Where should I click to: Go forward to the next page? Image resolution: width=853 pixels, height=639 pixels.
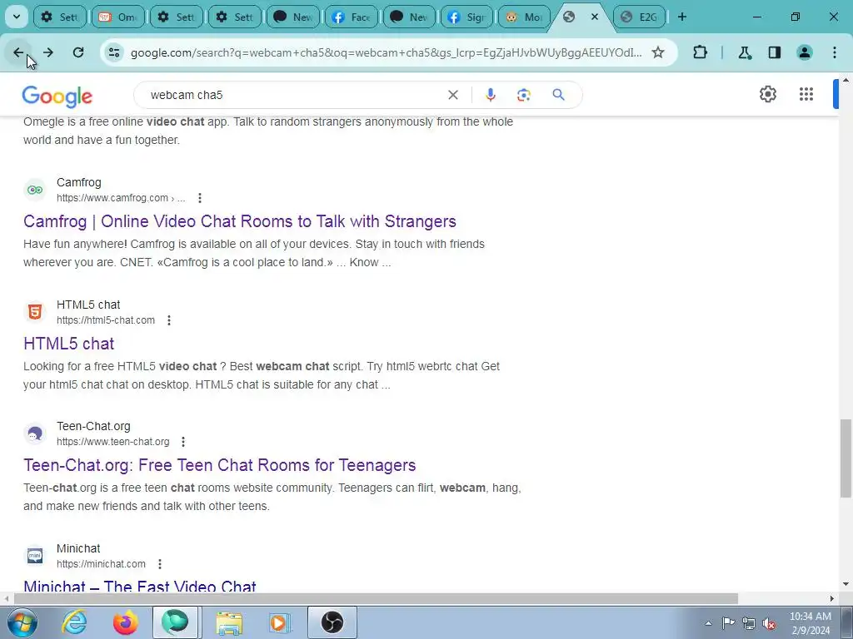tap(48, 52)
